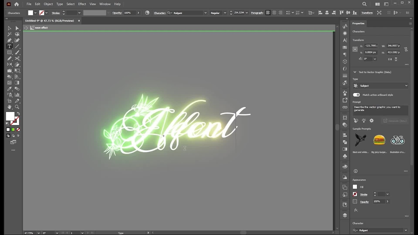Toggle constrain width and height proportions
418x235 pixels.
pyautogui.click(x=406, y=49)
